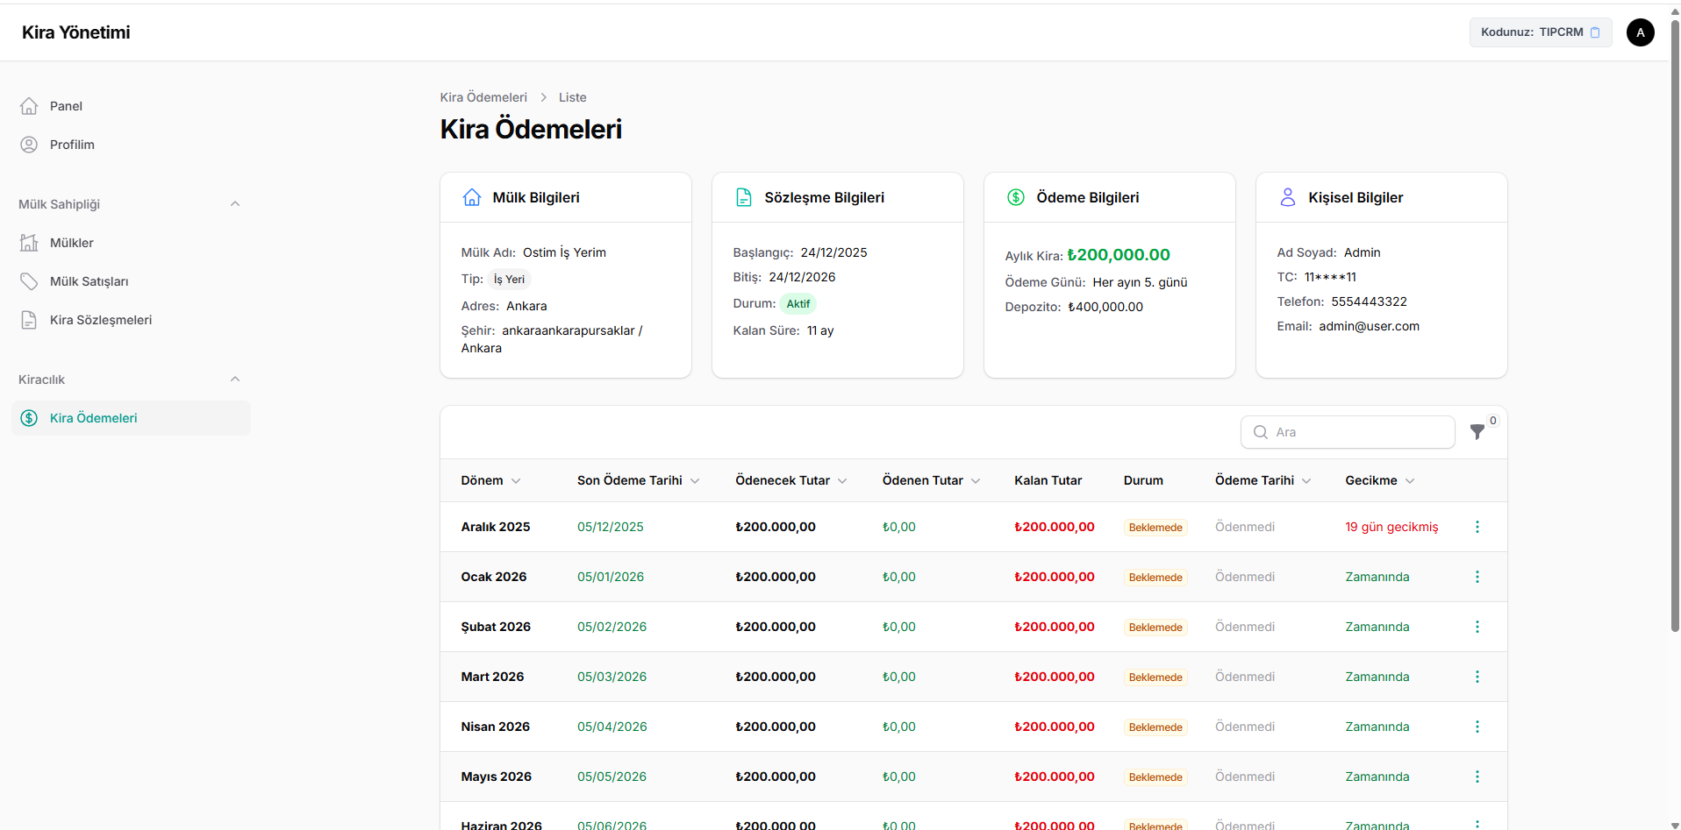Go to Profilim page
This screenshot has width=1681, height=830.
coord(72,145)
